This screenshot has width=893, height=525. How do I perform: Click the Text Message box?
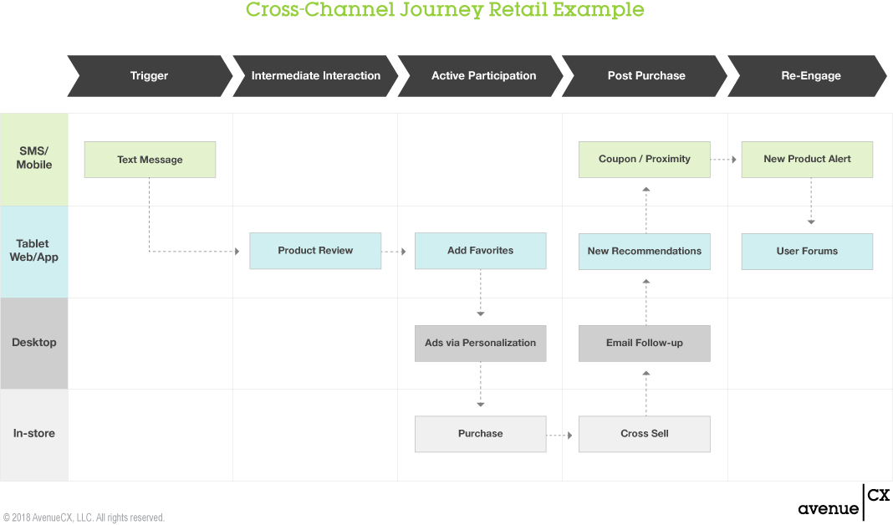pos(150,160)
